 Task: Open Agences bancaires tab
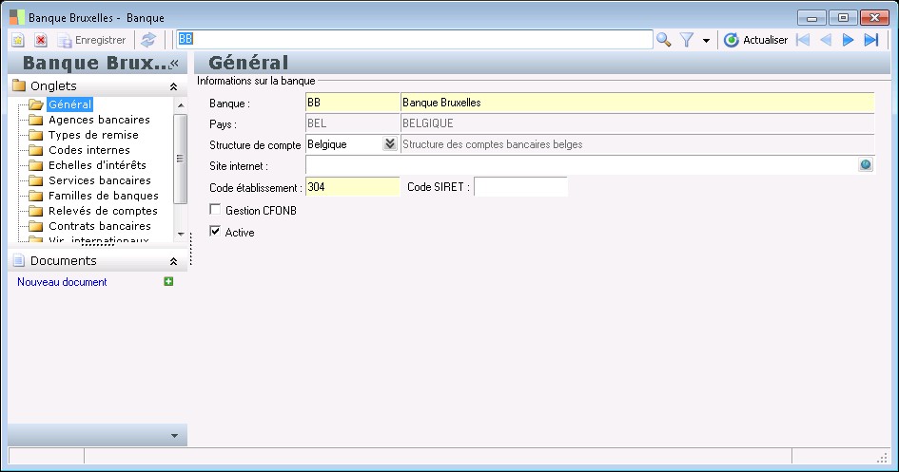[x=99, y=120]
